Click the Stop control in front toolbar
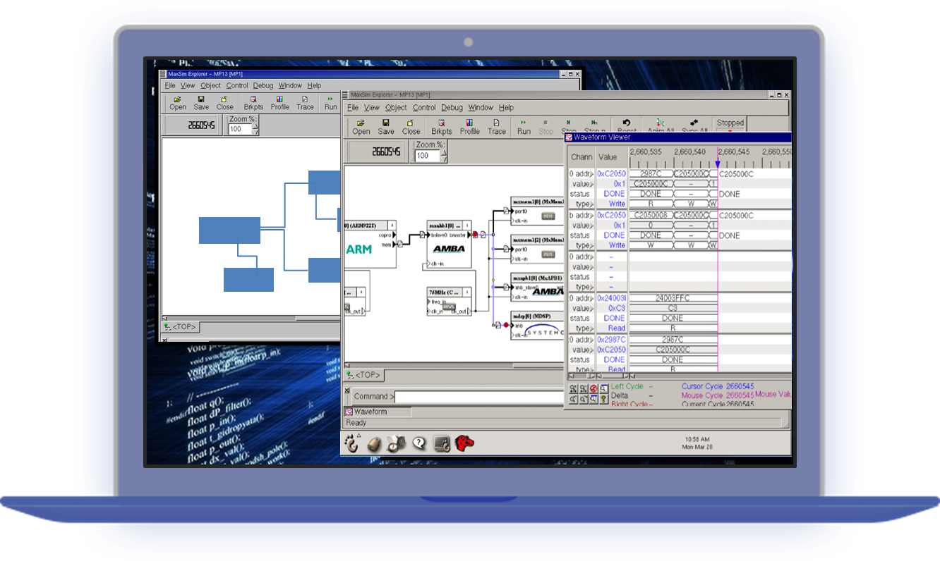 pos(546,127)
